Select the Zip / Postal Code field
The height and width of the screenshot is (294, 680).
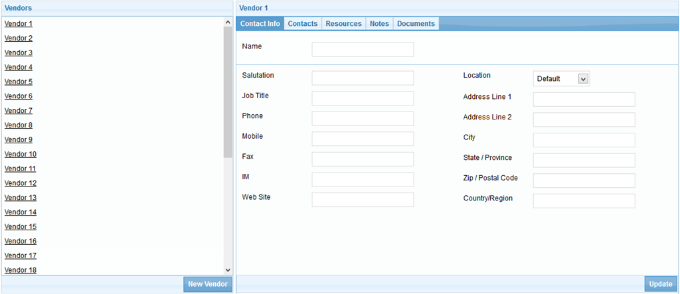coord(584,181)
